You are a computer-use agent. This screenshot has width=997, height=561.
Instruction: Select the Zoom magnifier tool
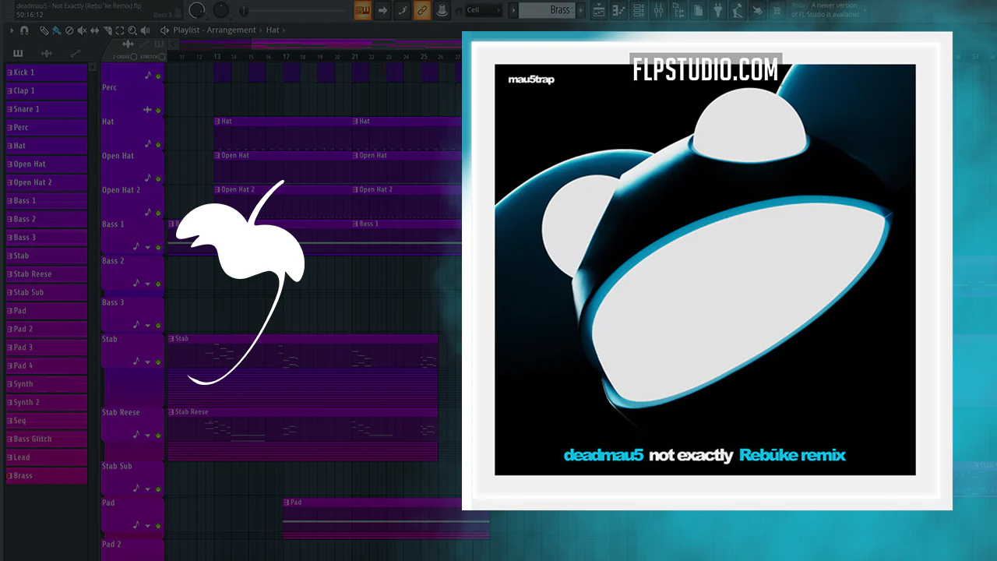tap(132, 30)
